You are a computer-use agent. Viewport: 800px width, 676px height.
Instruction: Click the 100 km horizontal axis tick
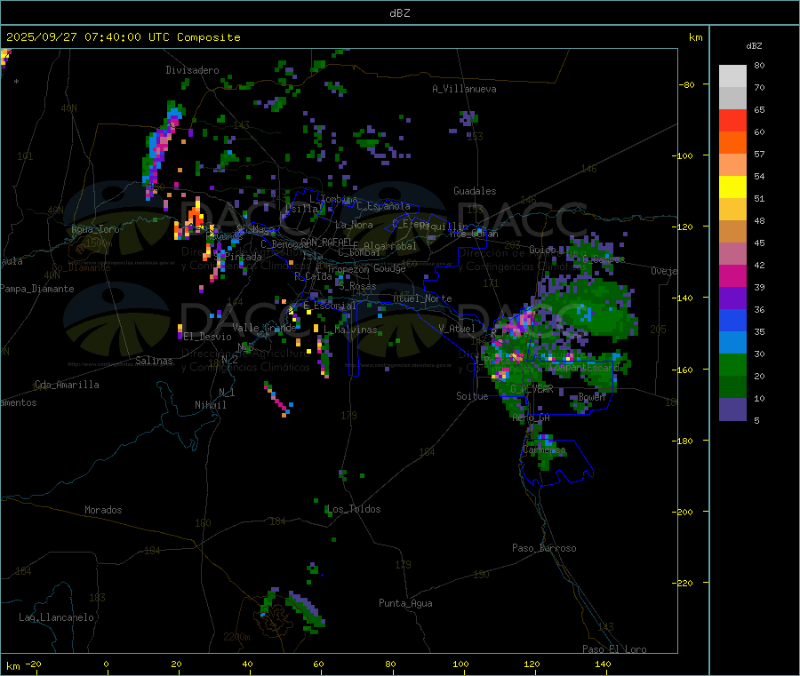(x=460, y=664)
